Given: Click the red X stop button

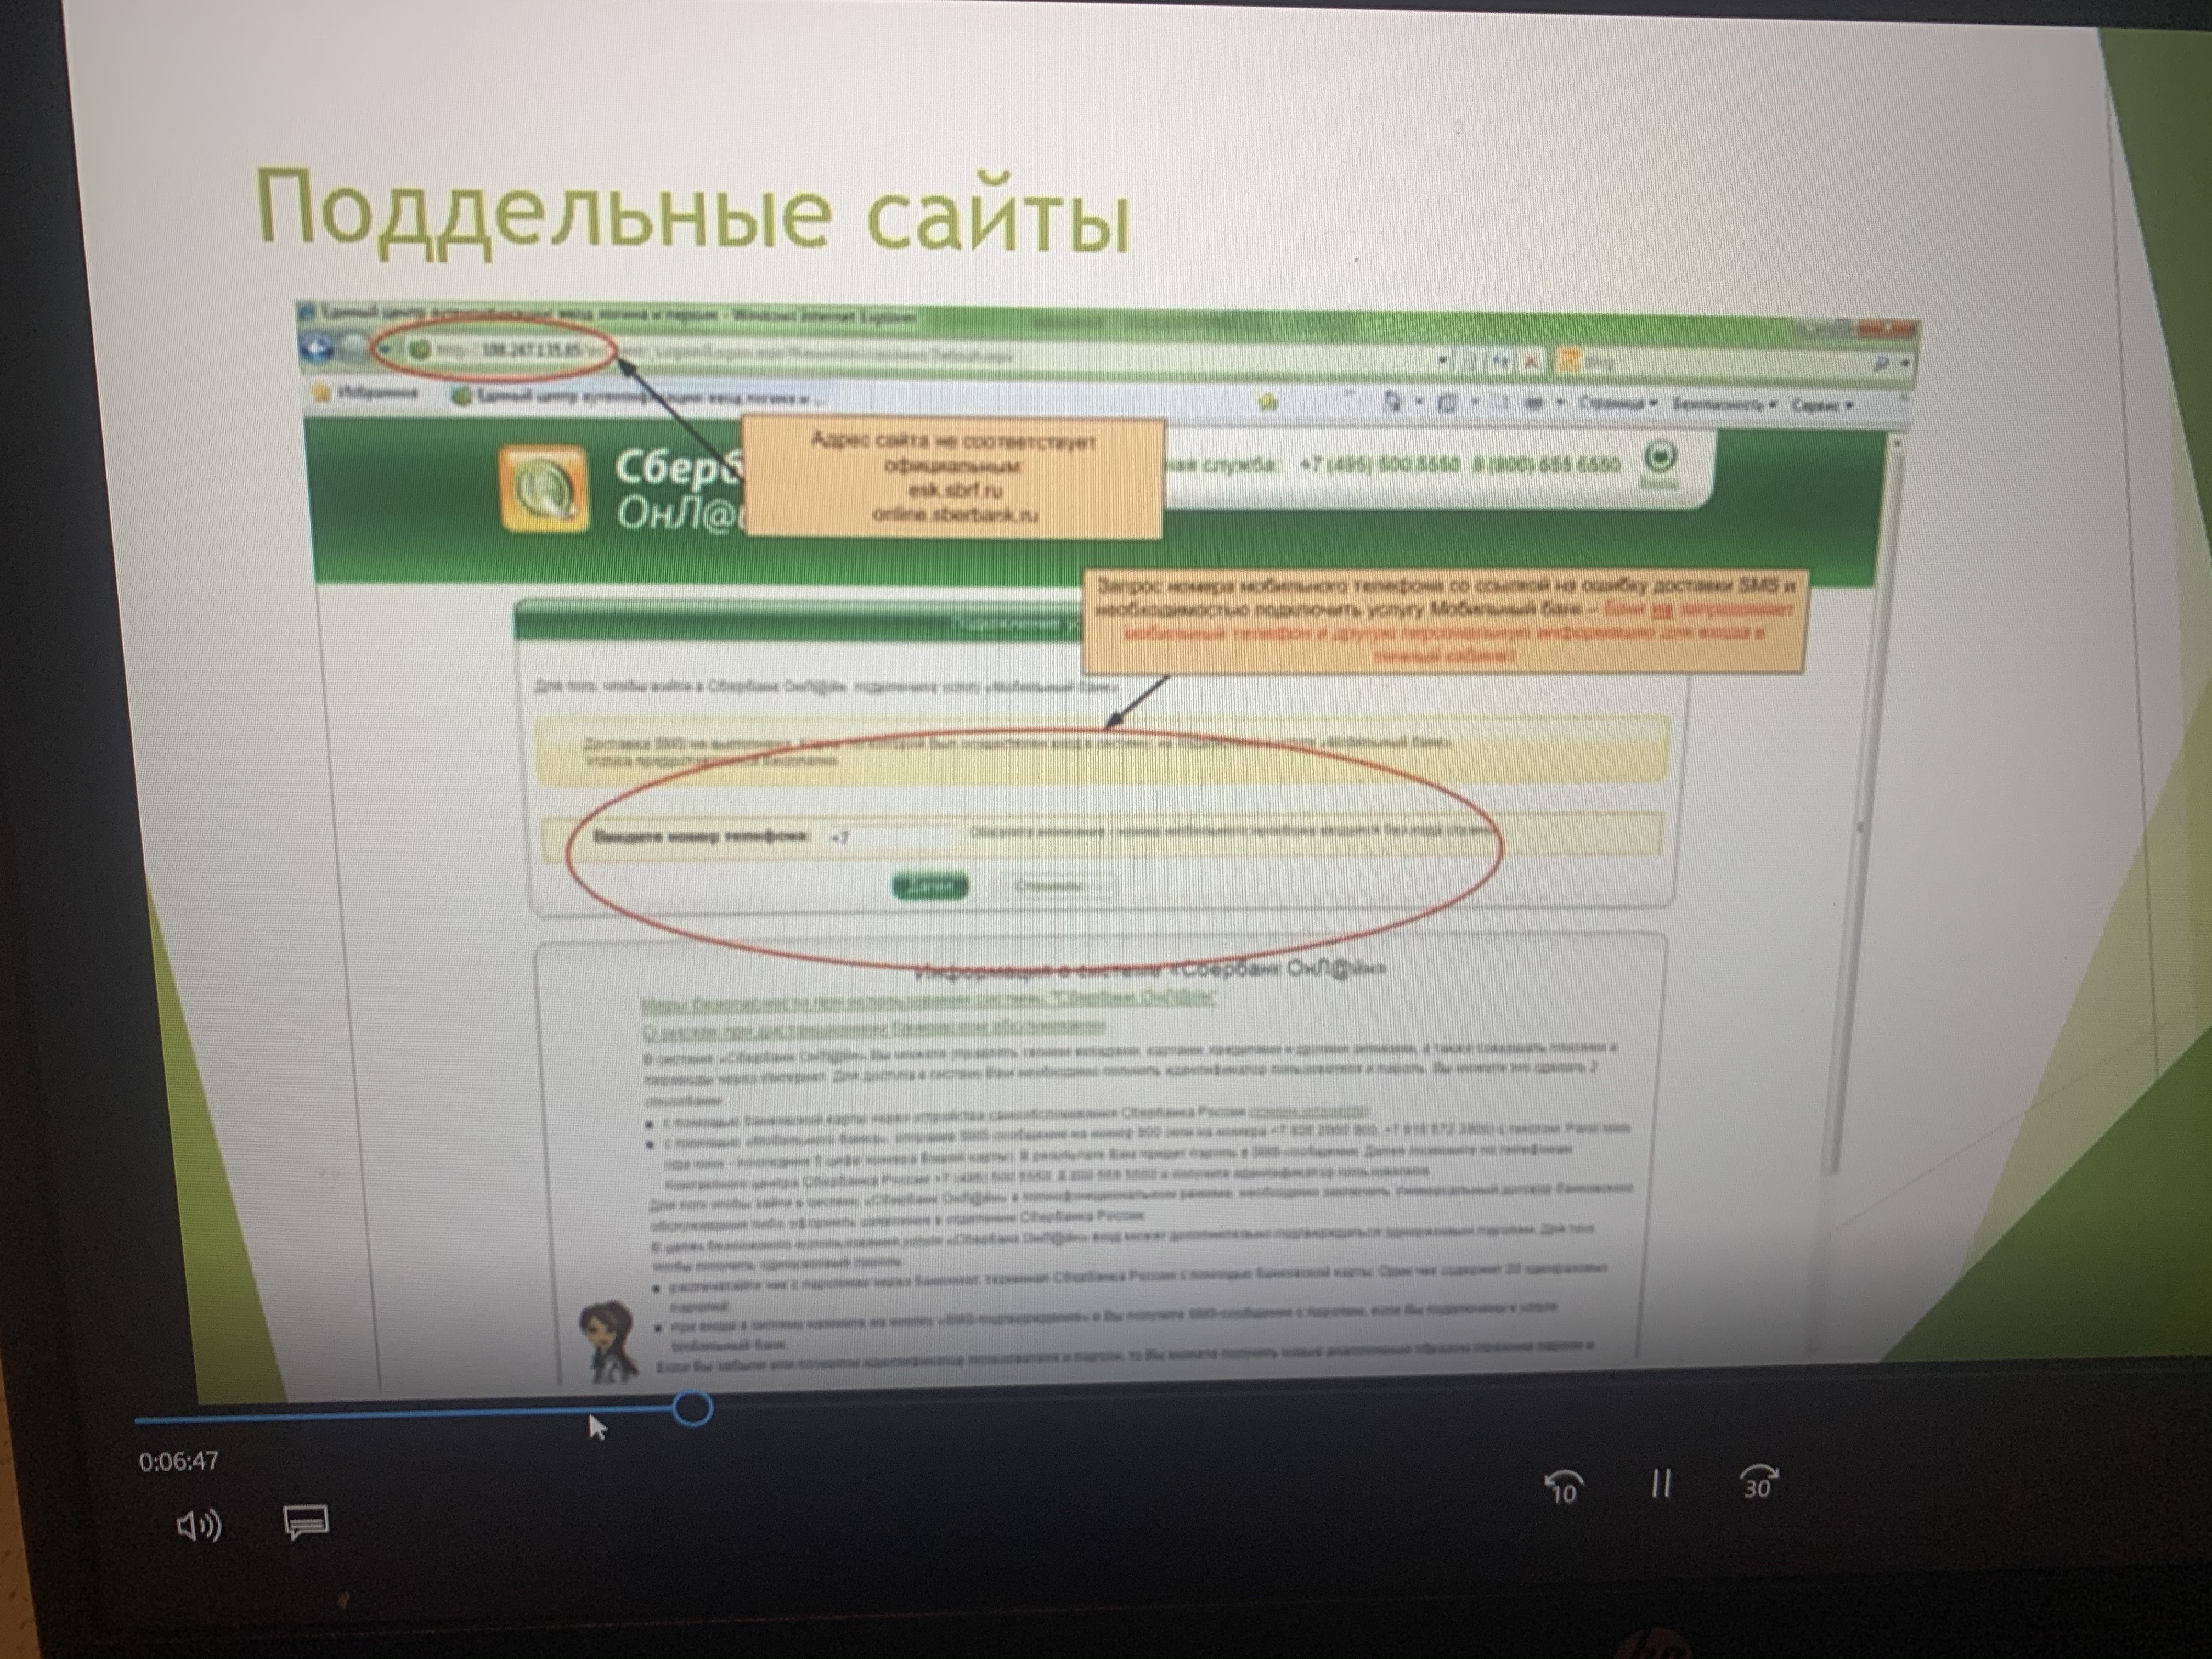Looking at the screenshot, I should click(1531, 362).
